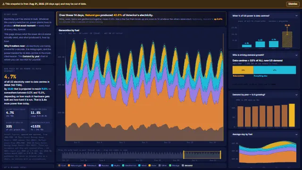This screenshot has height=170, width=302.
Task: Toggle the Storage legend entry
Action: (x=174, y=165)
